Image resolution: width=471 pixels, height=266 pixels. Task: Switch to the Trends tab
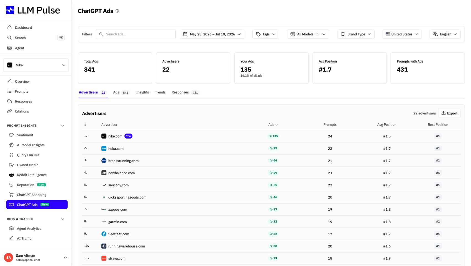coord(160,92)
